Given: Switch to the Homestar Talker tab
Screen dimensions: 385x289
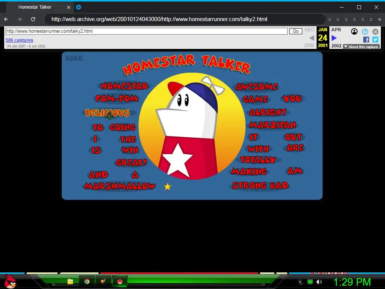Looking at the screenshot, I should click(35, 7).
